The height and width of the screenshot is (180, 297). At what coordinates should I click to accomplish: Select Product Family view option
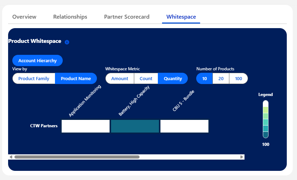[34, 78]
